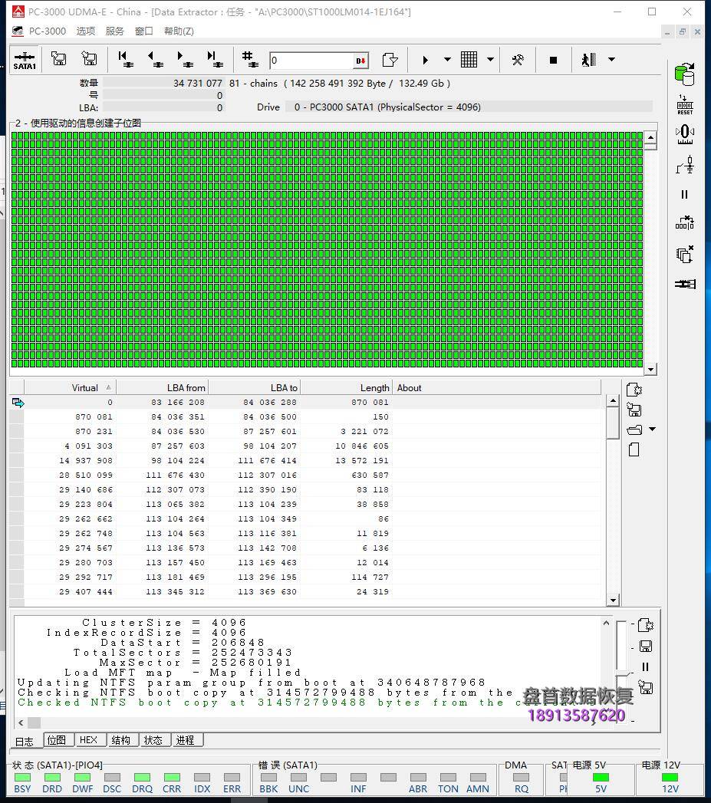Open the 服务 menu
This screenshot has width=711, height=803.
(x=115, y=31)
